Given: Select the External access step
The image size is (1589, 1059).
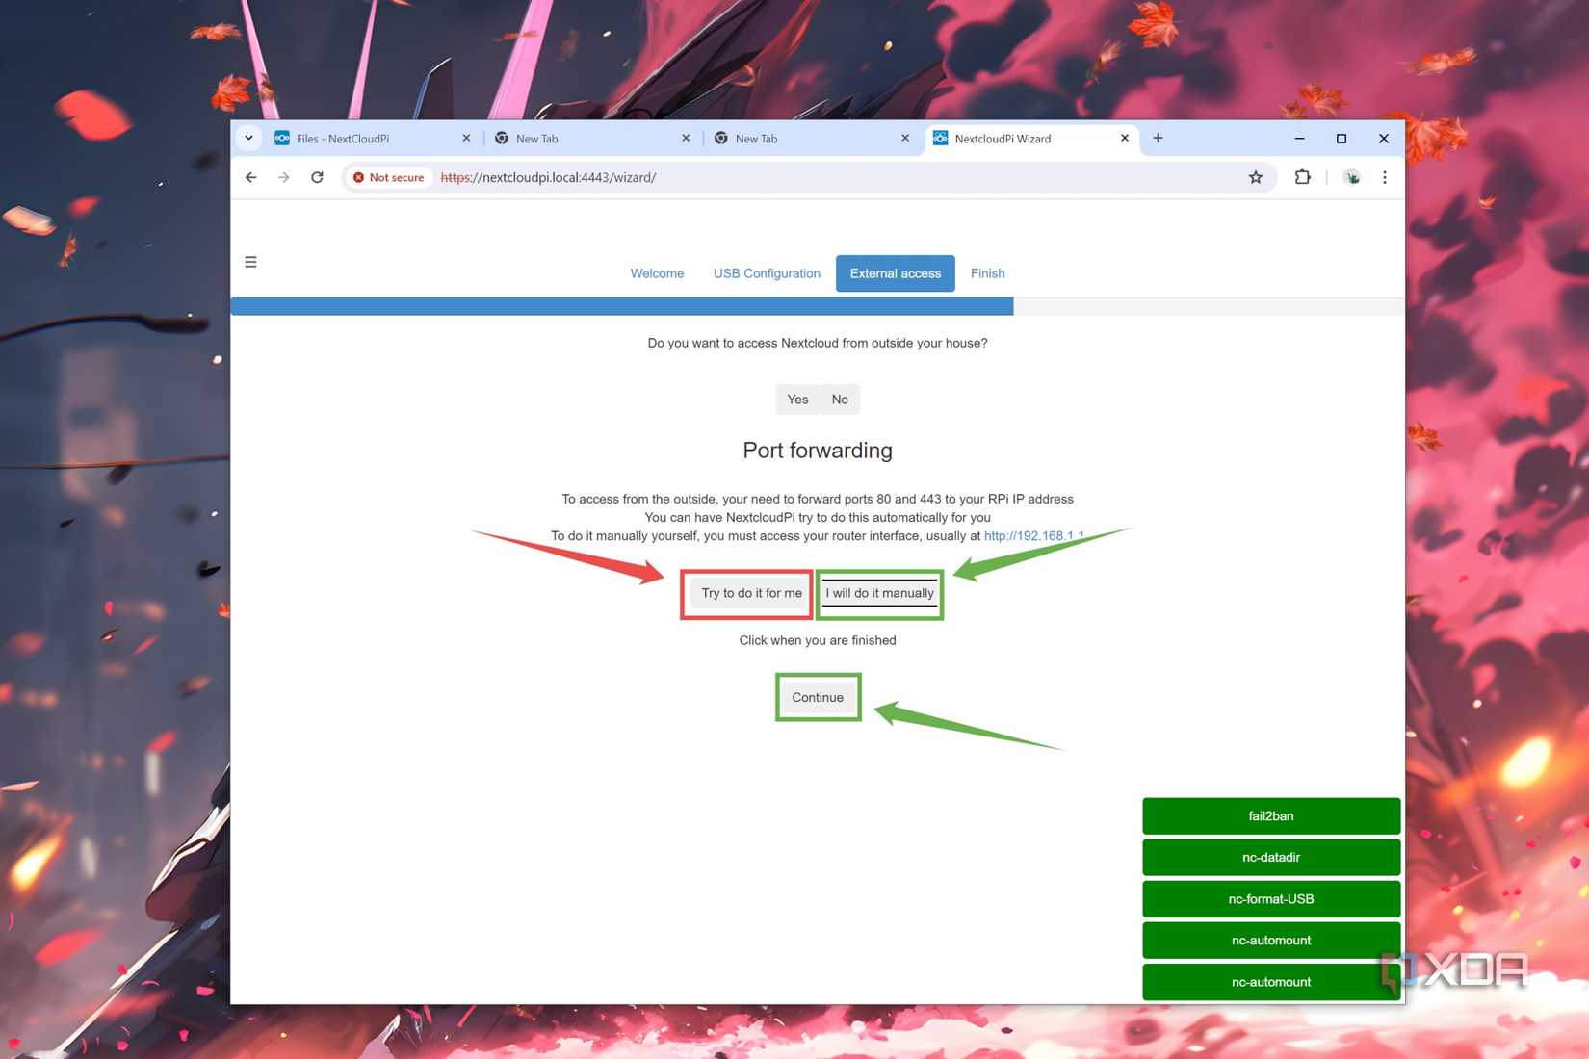Looking at the screenshot, I should 896,273.
